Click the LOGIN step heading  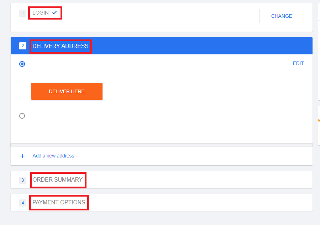pyautogui.click(x=41, y=13)
